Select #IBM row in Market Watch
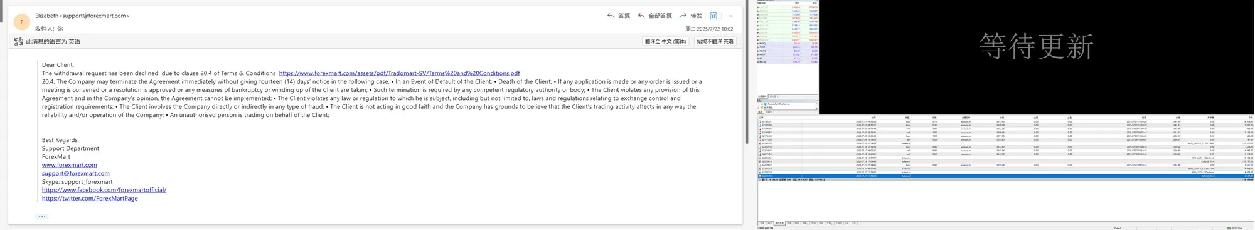1255x230 pixels. [x=787, y=47]
